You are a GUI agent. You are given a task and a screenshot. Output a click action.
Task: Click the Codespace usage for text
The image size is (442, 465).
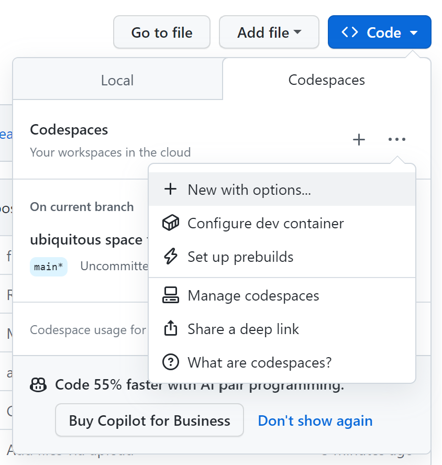point(88,330)
